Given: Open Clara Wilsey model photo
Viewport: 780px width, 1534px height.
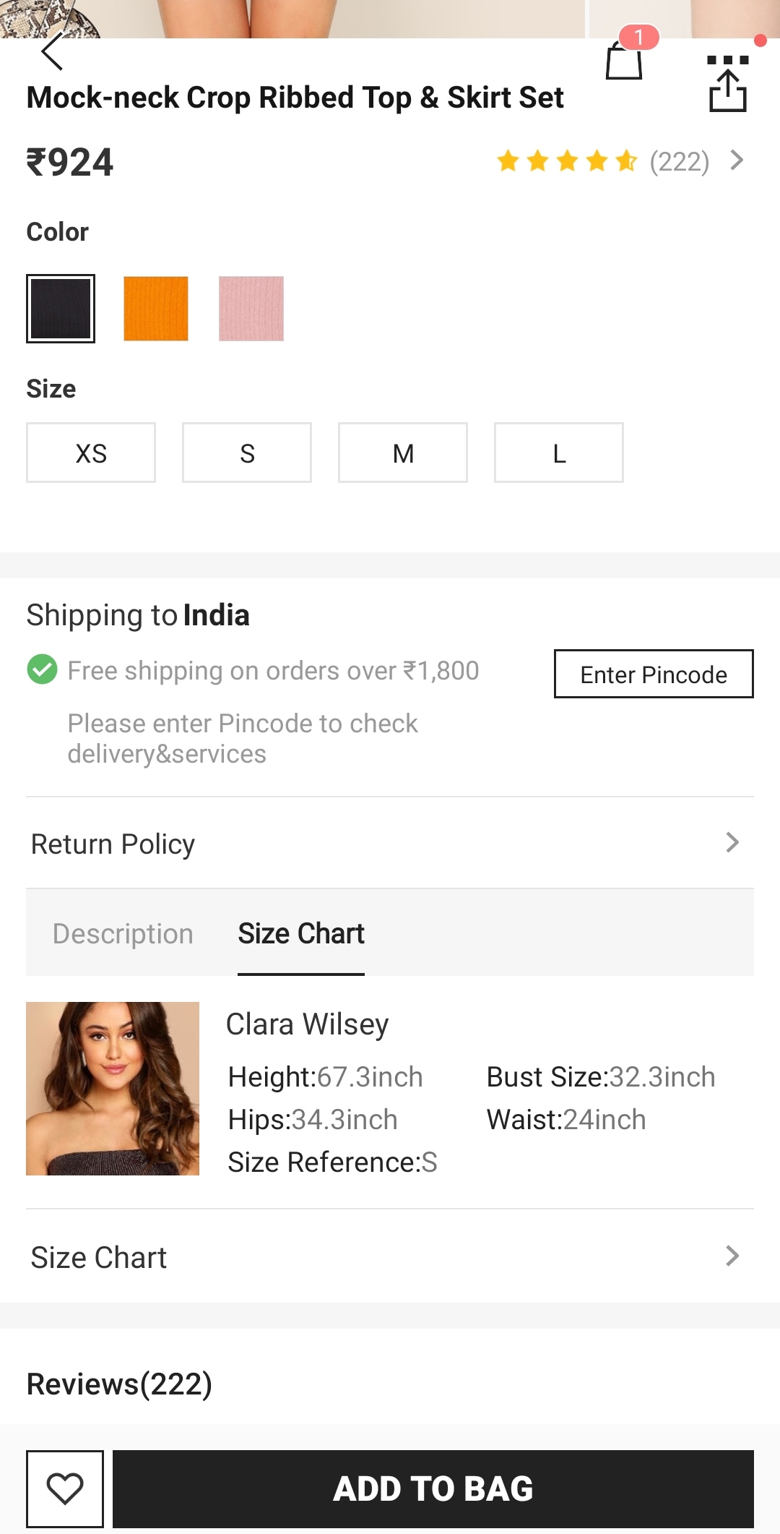Looking at the screenshot, I should click(x=113, y=1089).
